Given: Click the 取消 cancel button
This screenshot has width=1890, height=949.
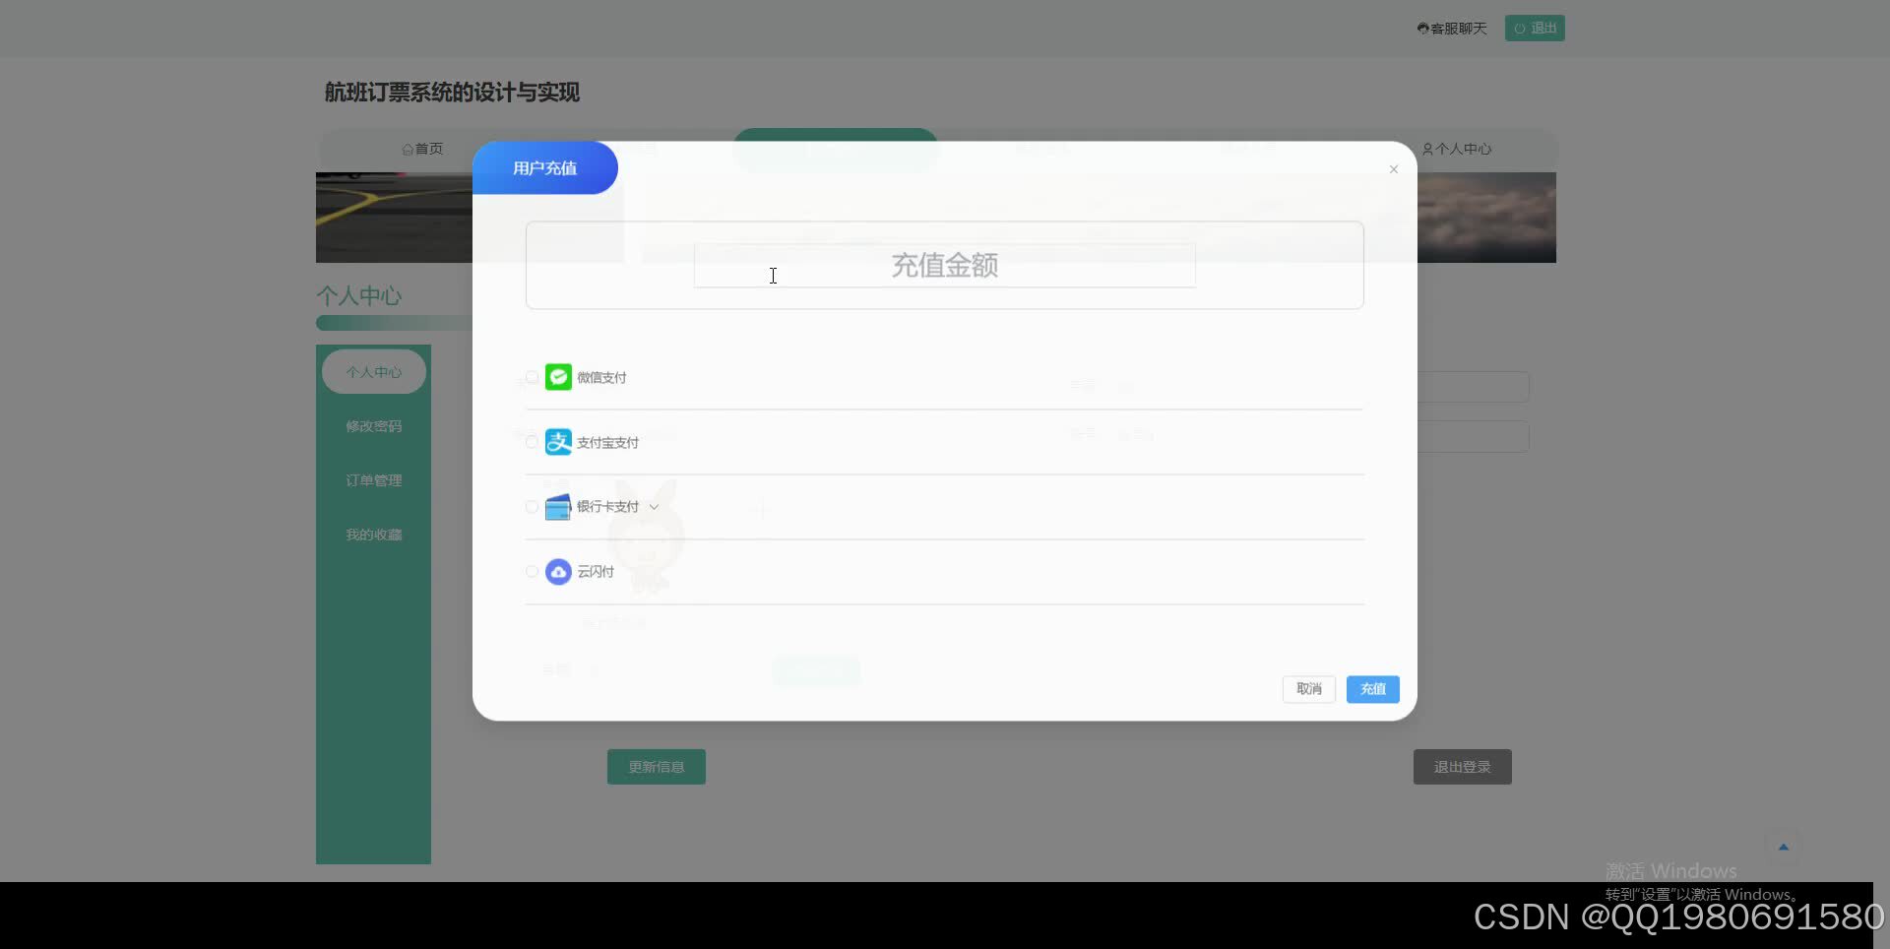Looking at the screenshot, I should (x=1308, y=689).
